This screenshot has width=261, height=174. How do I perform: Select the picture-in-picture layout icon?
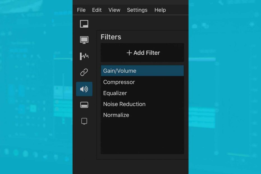(x=84, y=24)
